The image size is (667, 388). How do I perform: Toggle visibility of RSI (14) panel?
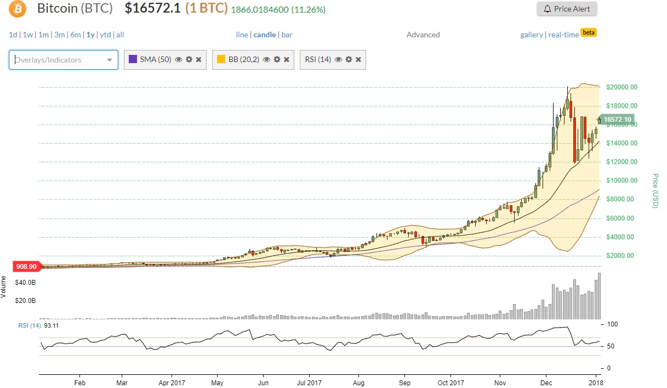(x=338, y=59)
